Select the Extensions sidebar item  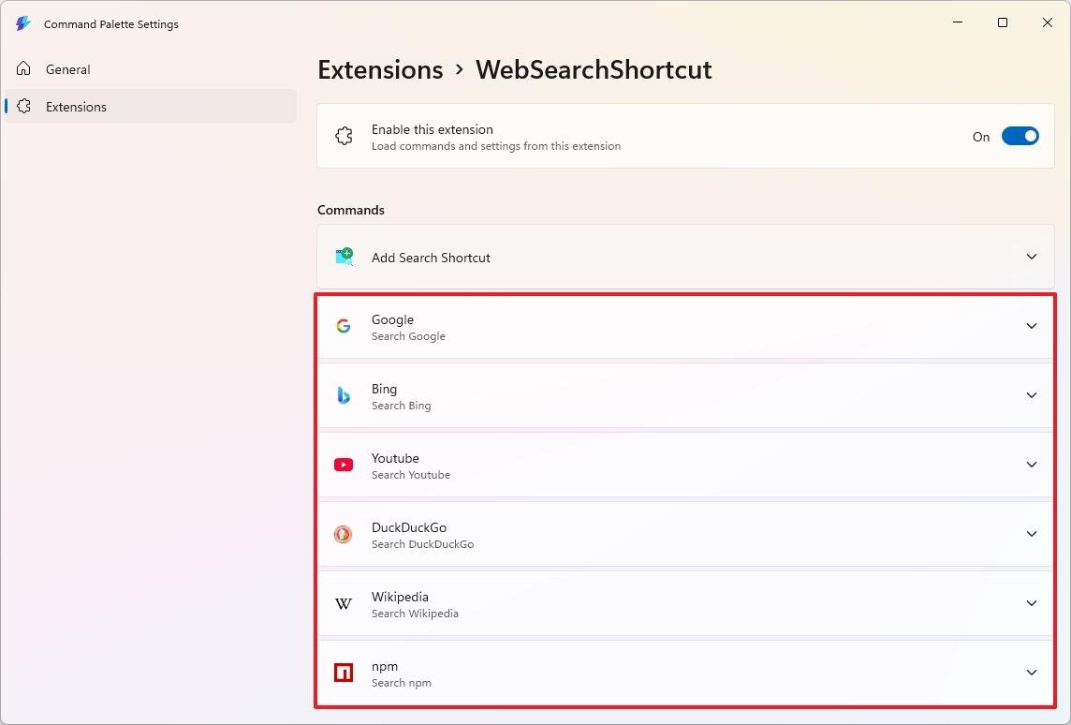click(76, 106)
